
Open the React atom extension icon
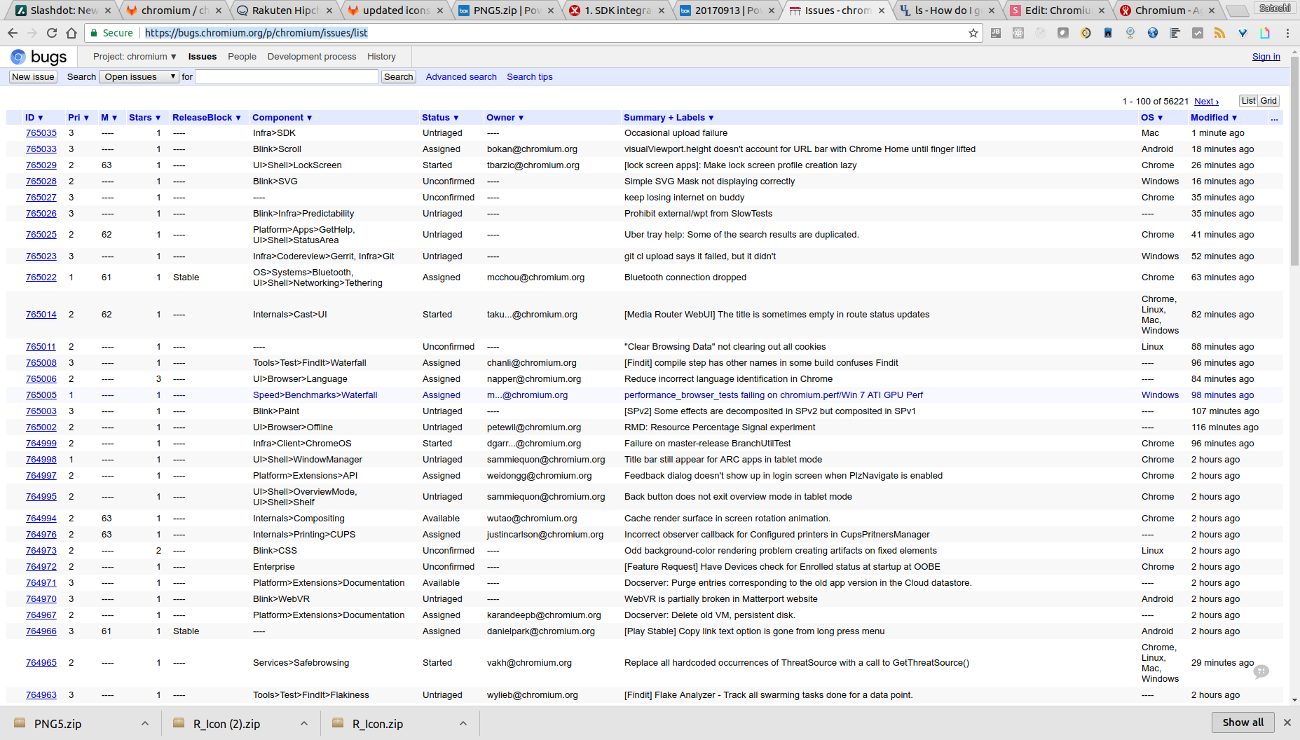[1018, 33]
